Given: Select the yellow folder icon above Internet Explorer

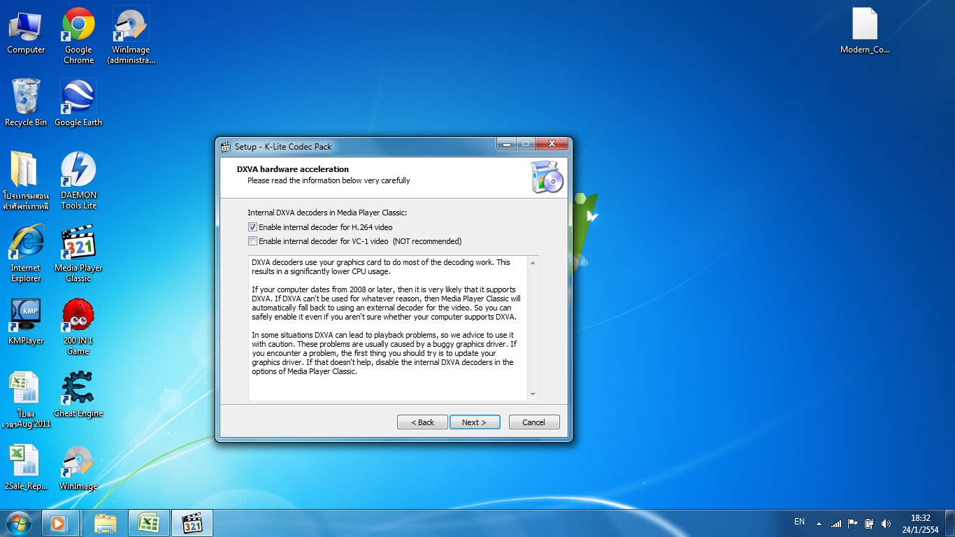Looking at the screenshot, I should pos(26,181).
